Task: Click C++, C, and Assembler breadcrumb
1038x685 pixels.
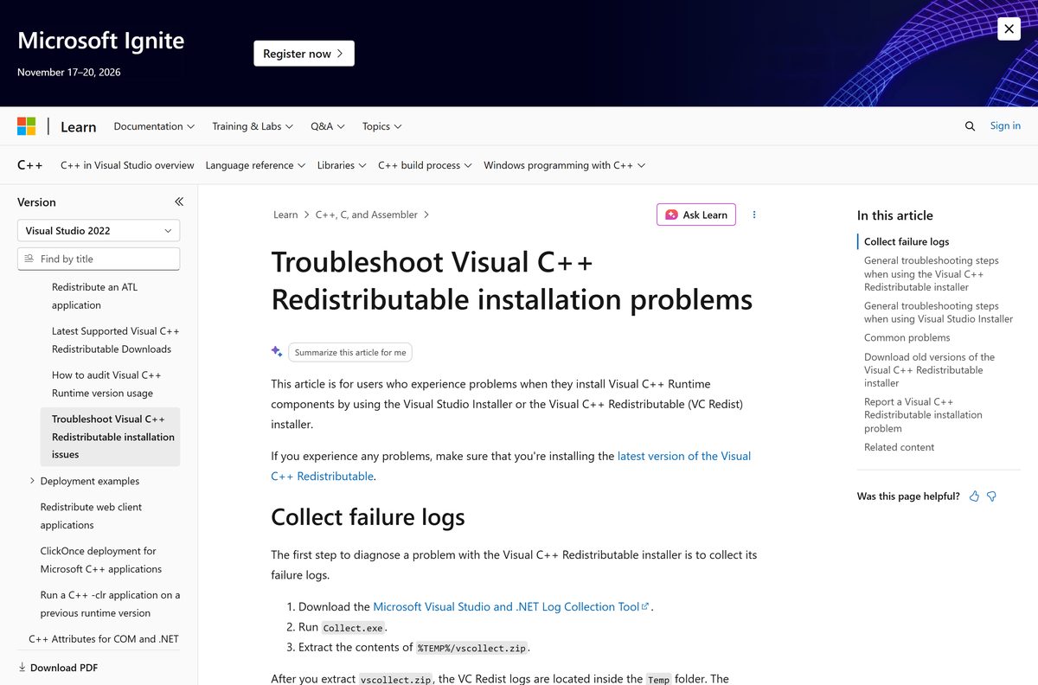Action: click(366, 214)
